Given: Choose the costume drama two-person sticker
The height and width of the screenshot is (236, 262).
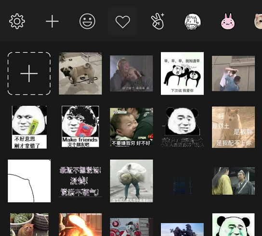Looking at the screenshot, I should [x=233, y=181].
